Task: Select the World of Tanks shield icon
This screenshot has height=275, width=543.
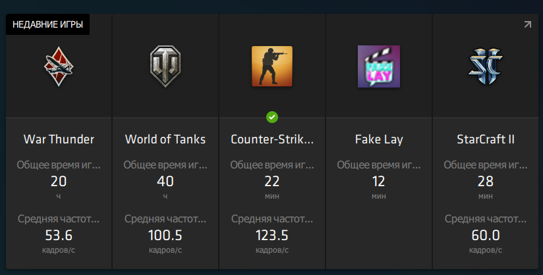Action: tap(165, 66)
